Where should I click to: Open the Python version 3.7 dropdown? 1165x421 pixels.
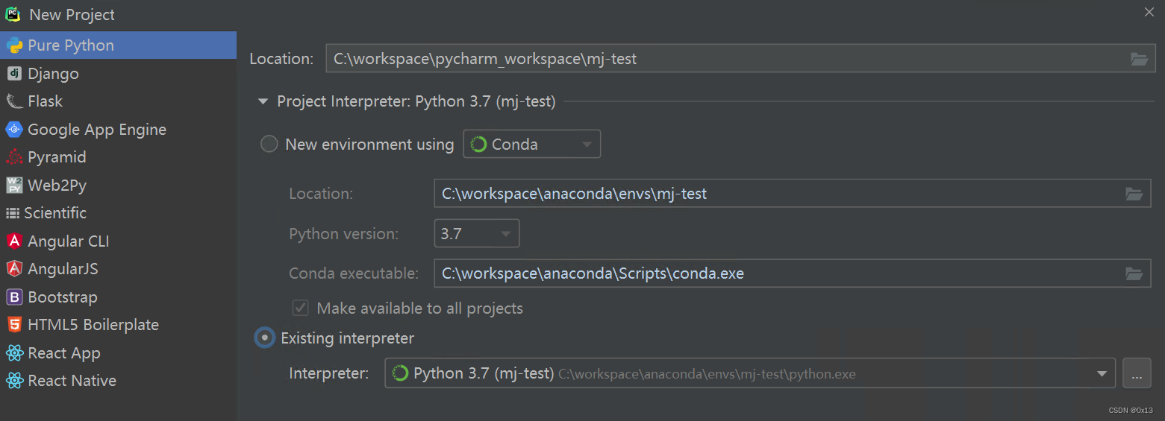(476, 234)
